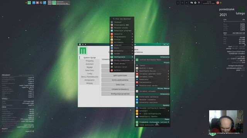Open Forum społeczności Mabox entry
The image size is (247, 138).
point(152,125)
